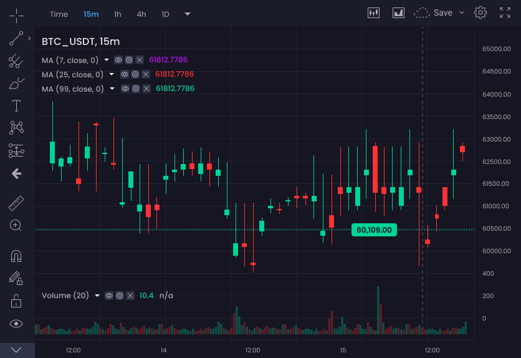The height and width of the screenshot is (358, 521).
Task: Click the zoom in magnifier tool
Action: 16,225
